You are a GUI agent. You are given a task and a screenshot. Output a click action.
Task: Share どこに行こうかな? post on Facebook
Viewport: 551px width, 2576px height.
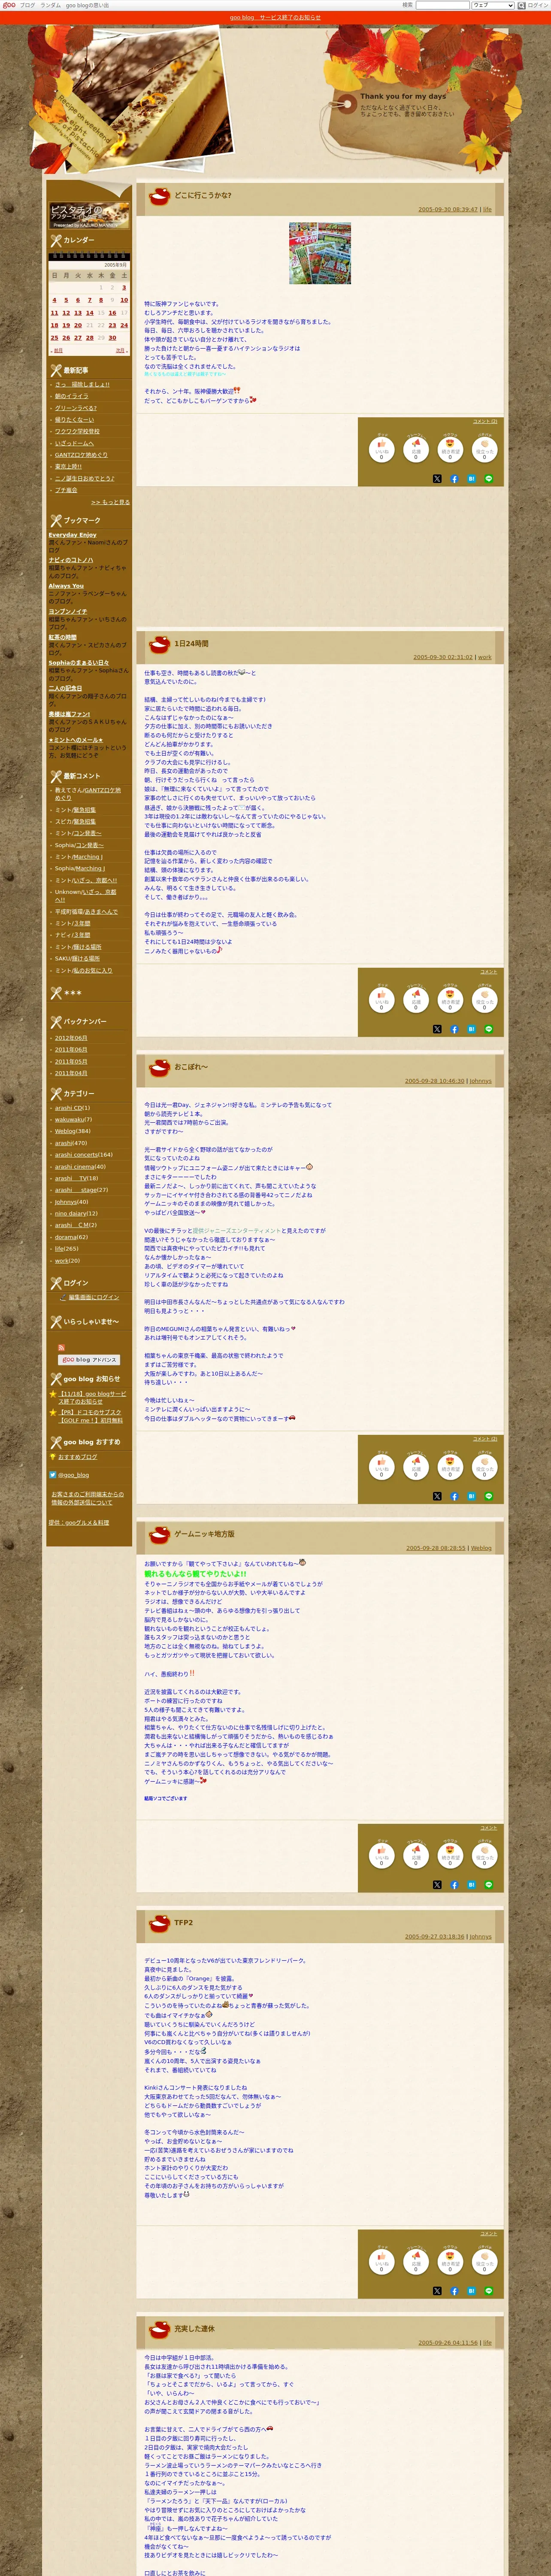point(454,479)
